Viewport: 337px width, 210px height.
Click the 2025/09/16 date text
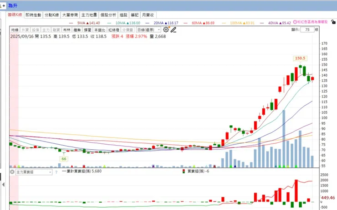pos(22,36)
